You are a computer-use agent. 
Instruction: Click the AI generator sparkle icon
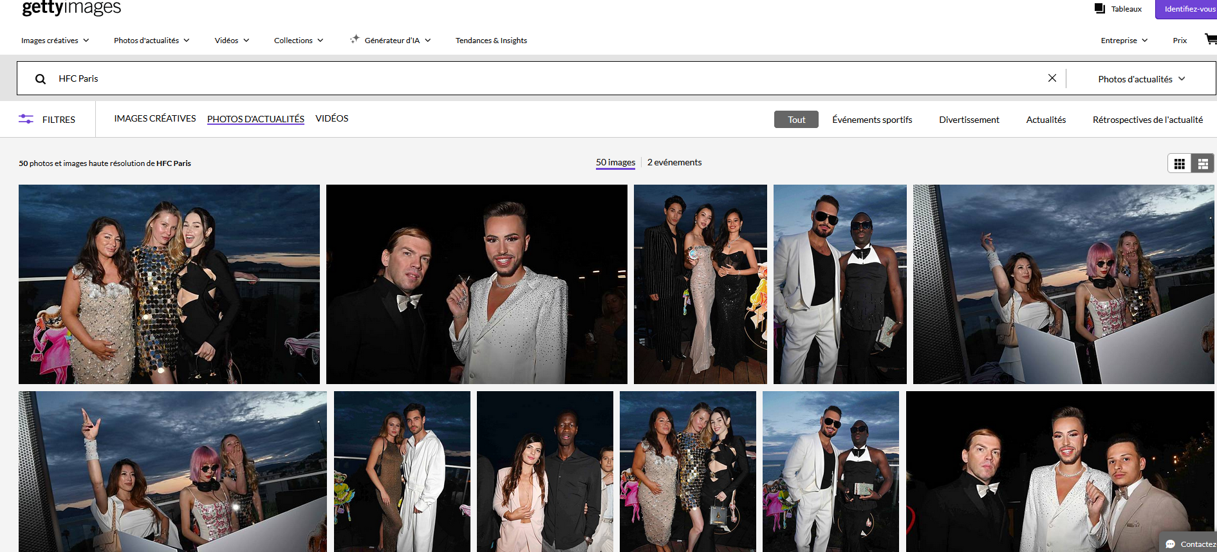(355, 39)
